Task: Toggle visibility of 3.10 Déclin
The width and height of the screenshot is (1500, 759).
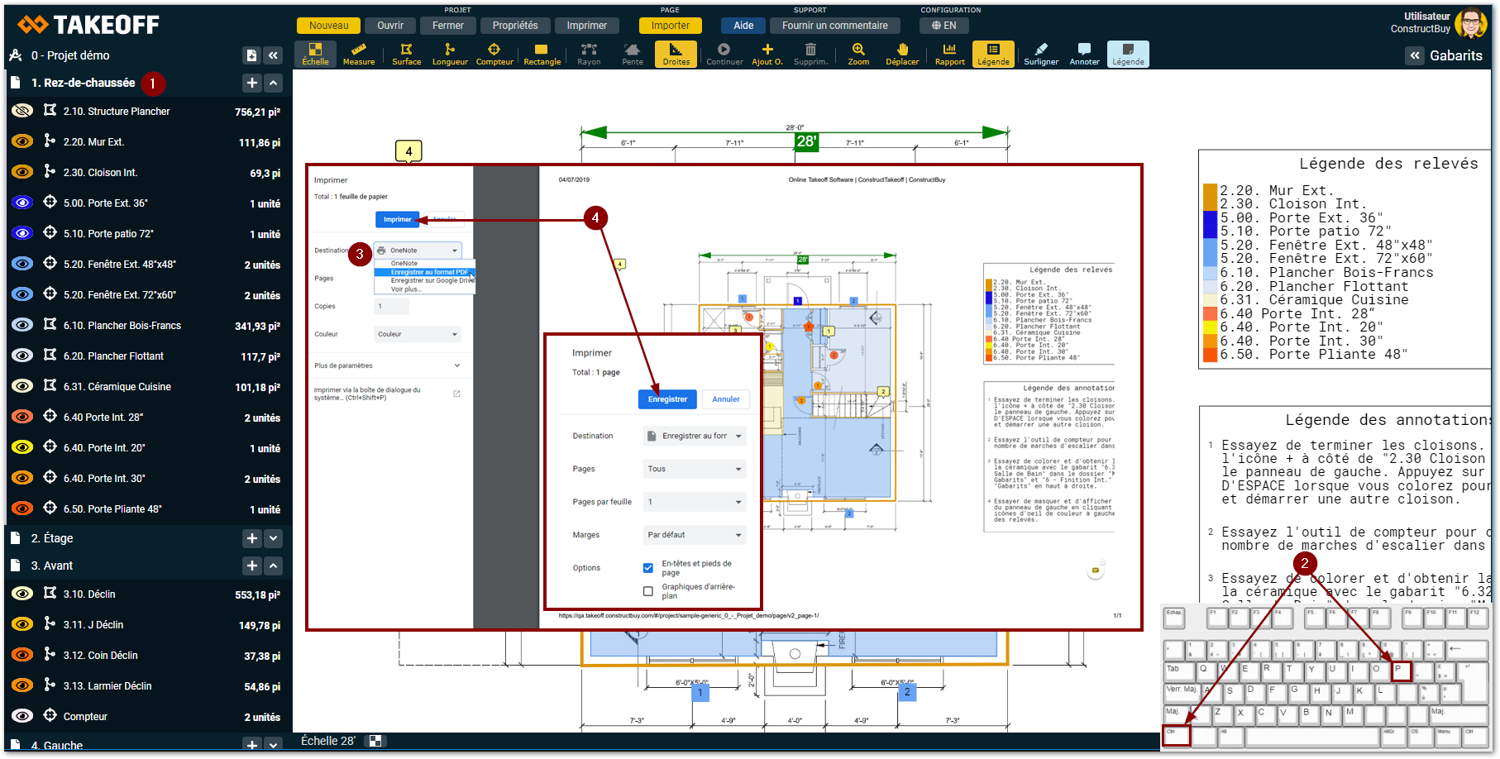Action: pyautogui.click(x=23, y=594)
